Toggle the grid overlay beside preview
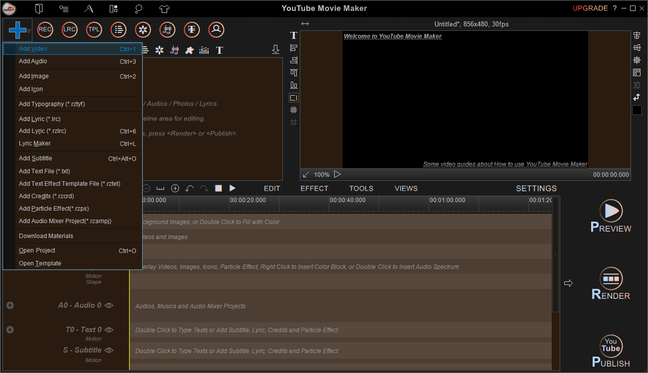Image resolution: width=648 pixels, height=373 pixels. pyautogui.click(x=294, y=110)
